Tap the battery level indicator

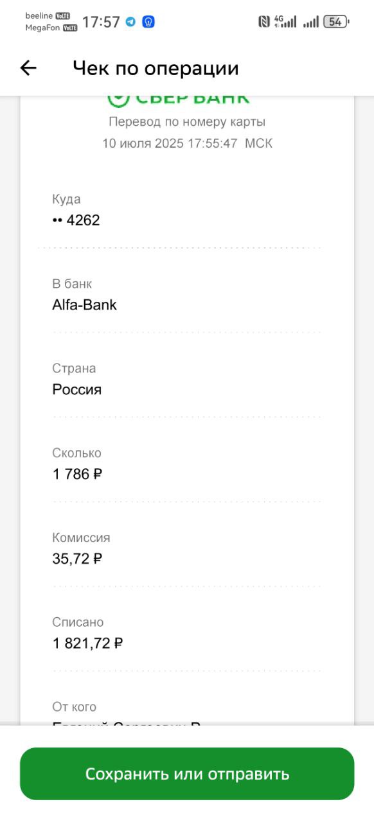[x=335, y=22]
